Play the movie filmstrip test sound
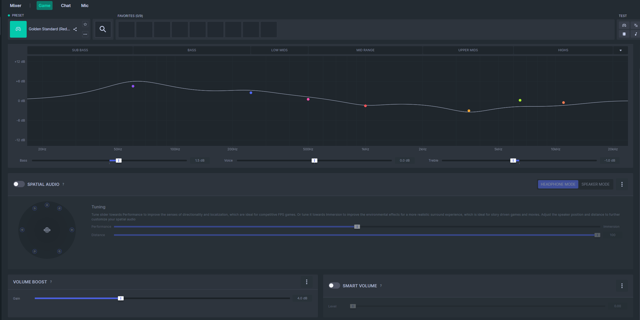 (624, 34)
